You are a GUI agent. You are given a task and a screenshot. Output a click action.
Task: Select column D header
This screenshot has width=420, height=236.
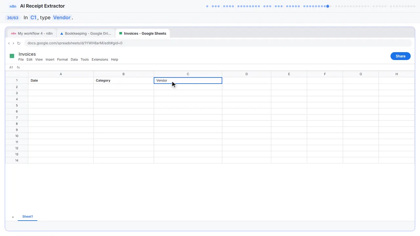[x=246, y=74]
